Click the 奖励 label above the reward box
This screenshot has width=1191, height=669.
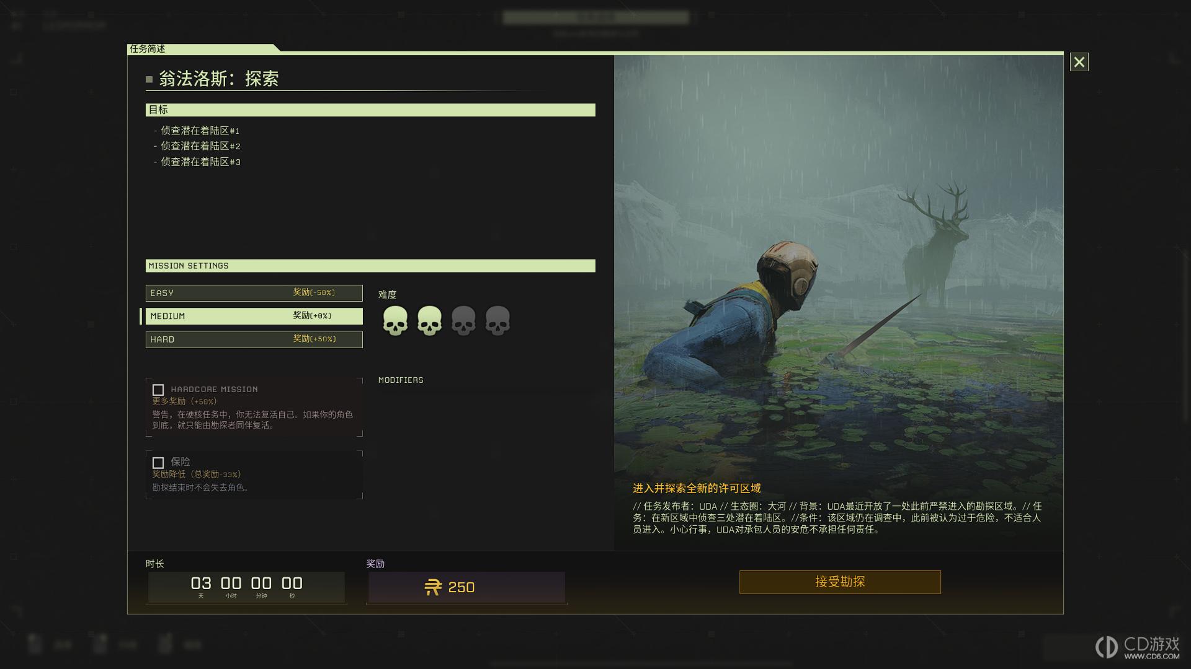click(375, 564)
